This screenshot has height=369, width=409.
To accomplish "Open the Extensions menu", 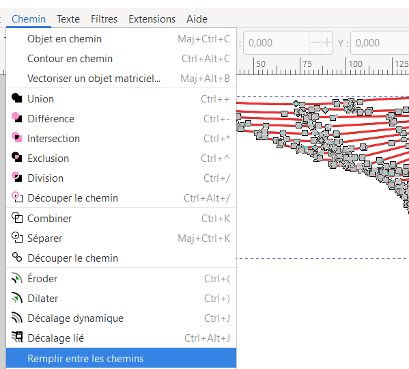I will (x=152, y=19).
